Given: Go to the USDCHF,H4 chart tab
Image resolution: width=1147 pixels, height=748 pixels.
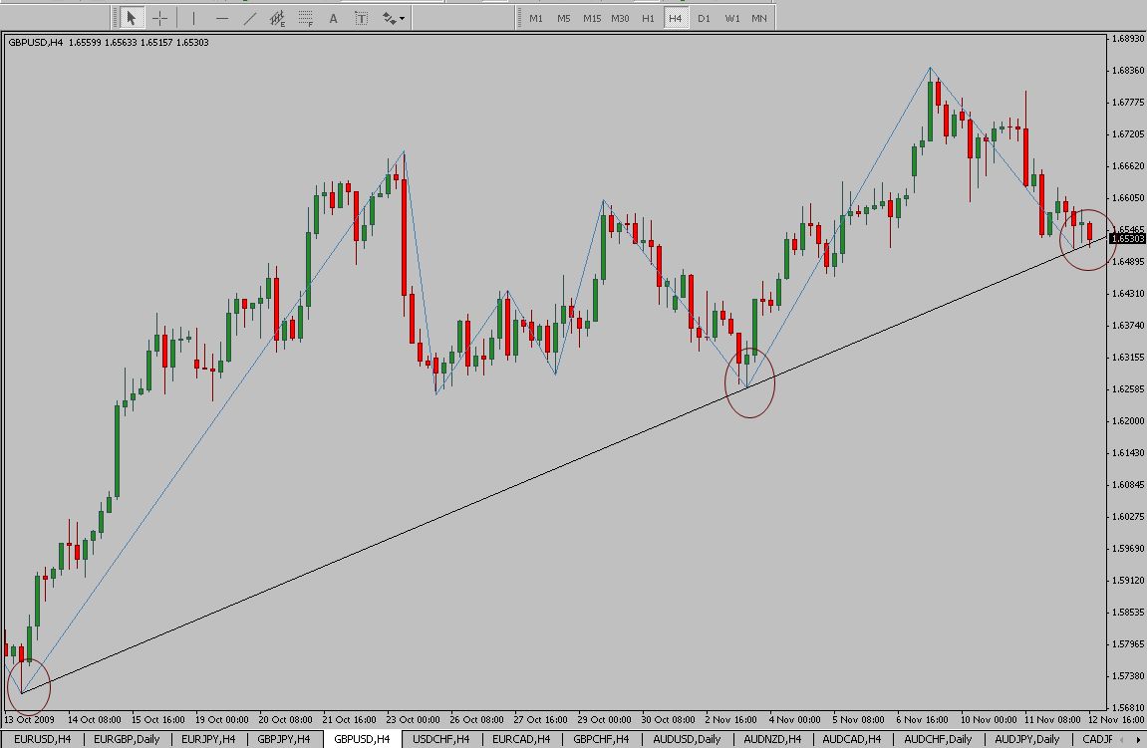Looking at the screenshot, I should pyautogui.click(x=440, y=739).
